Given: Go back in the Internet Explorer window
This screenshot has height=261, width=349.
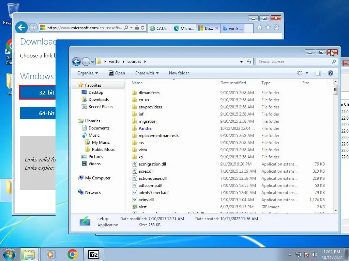Looking at the screenshot, I should tap(21, 28).
